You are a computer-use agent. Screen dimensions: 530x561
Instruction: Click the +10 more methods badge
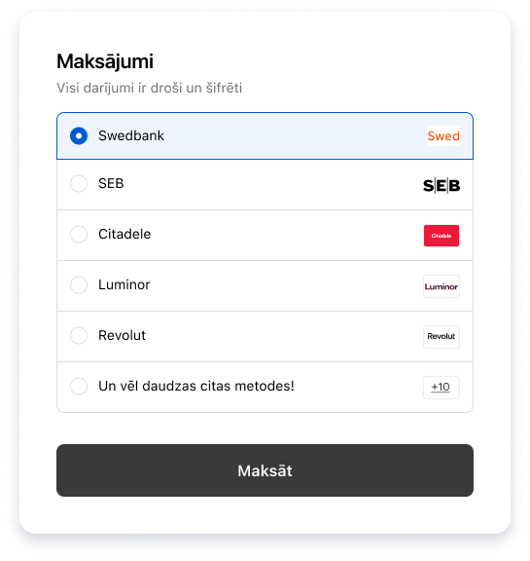pos(442,388)
